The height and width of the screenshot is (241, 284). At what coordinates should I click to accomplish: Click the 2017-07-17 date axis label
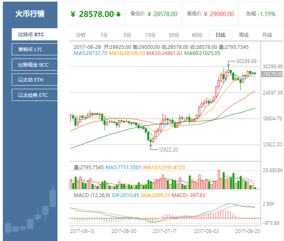165,231
